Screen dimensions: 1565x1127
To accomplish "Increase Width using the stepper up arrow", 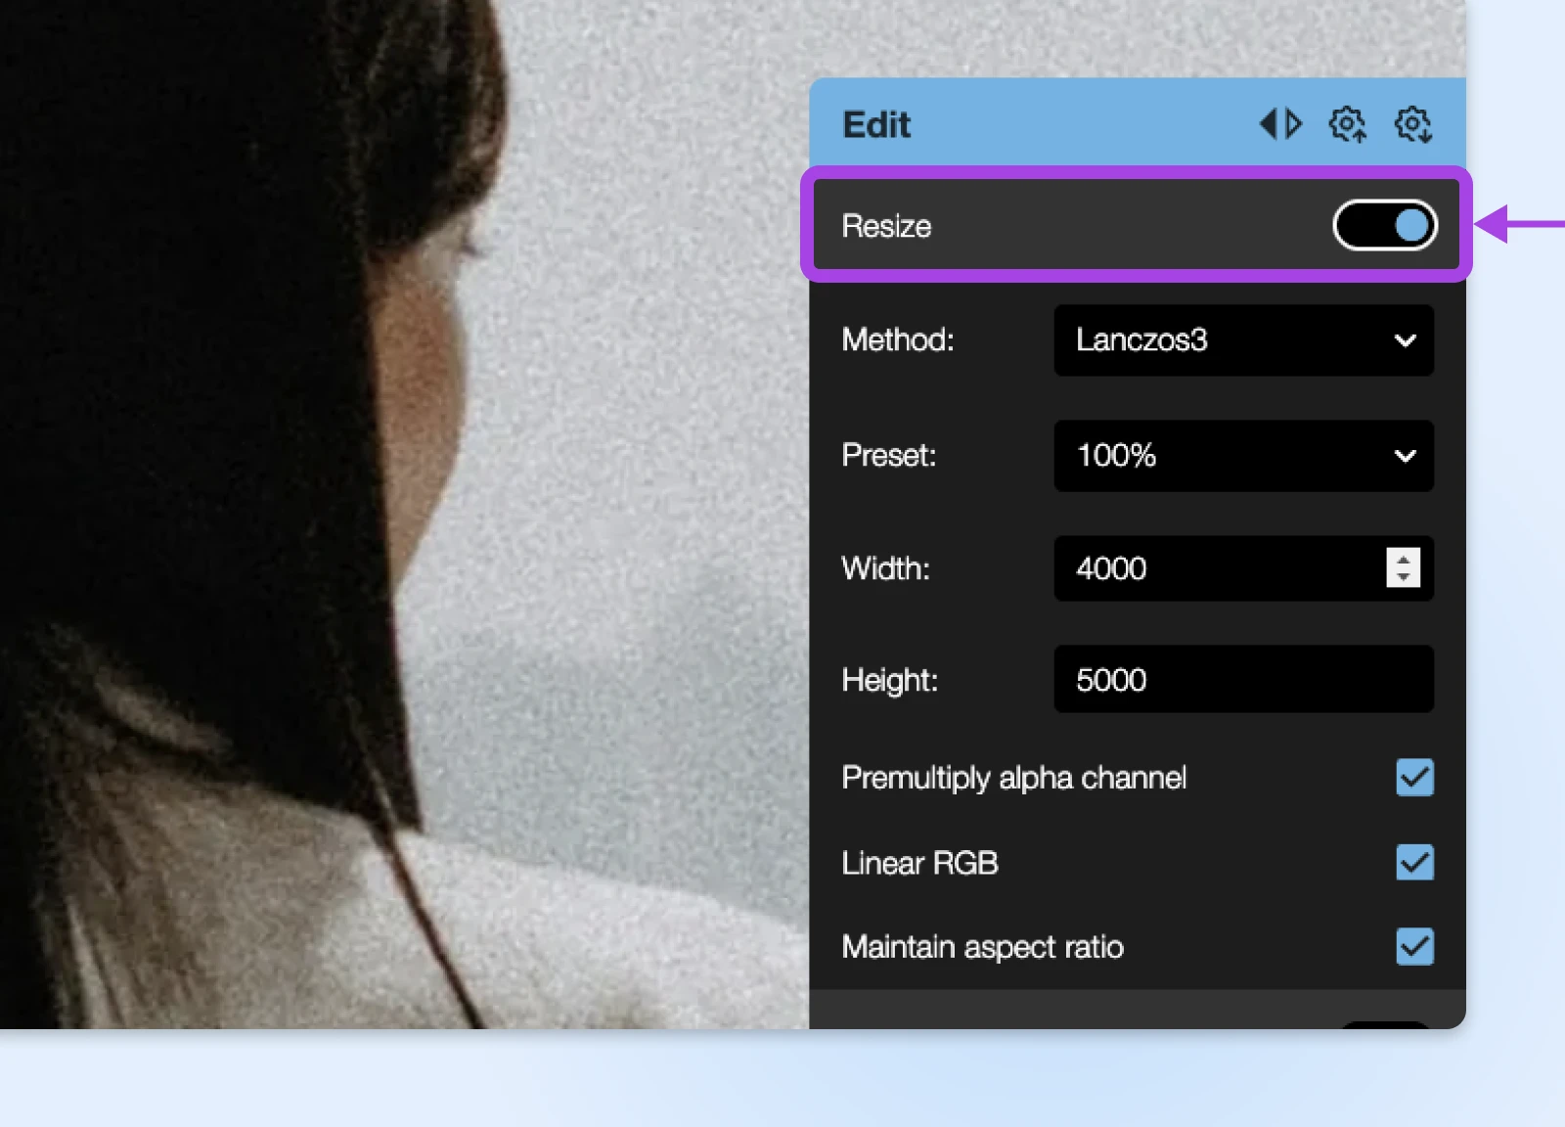I will 1404,560.
